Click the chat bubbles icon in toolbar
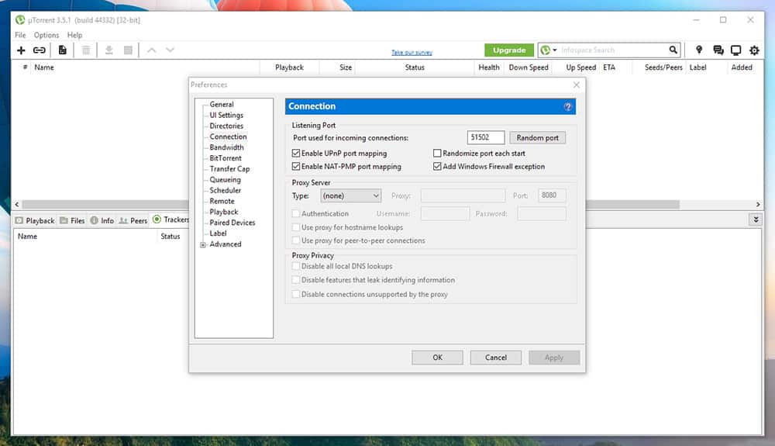The image size is (775, 446). point(718,50)
